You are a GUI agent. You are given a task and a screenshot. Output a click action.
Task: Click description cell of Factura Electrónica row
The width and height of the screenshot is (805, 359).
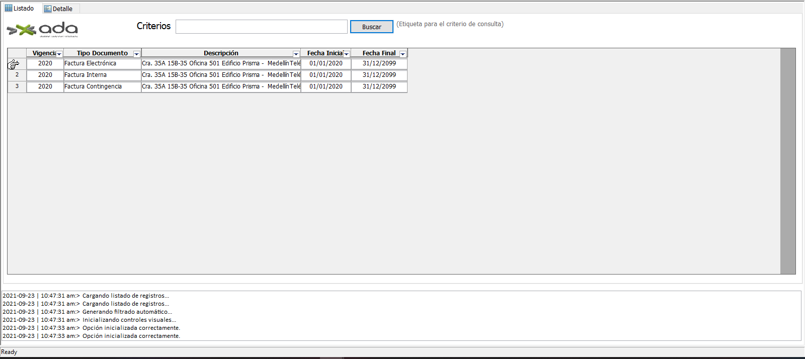(x=221, y=63)
